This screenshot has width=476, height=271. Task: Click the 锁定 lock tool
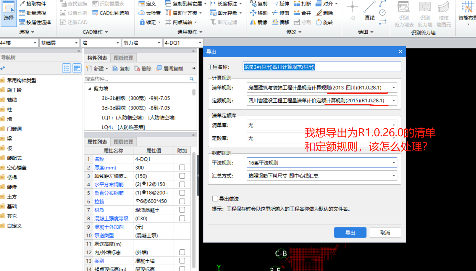coord(150,22)
